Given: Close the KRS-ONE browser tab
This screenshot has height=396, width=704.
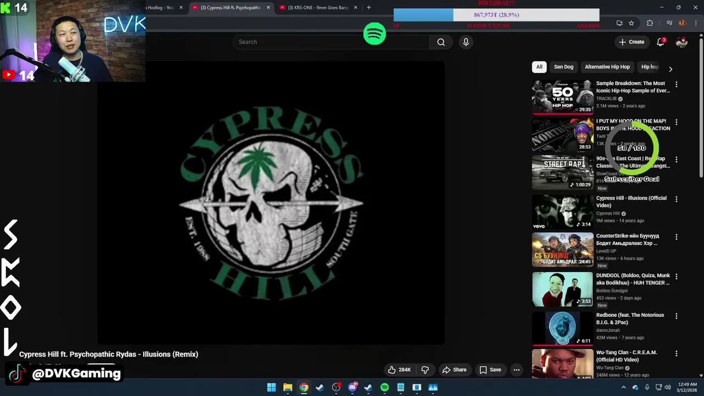Looking at the screenshot, I should coord(355,8).
